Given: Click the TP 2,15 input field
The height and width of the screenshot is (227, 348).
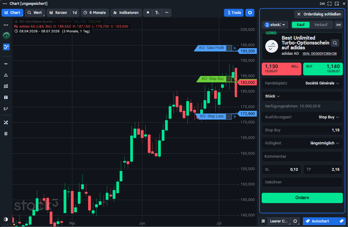Looking at the screenshot, I should (x=323, y=170).
